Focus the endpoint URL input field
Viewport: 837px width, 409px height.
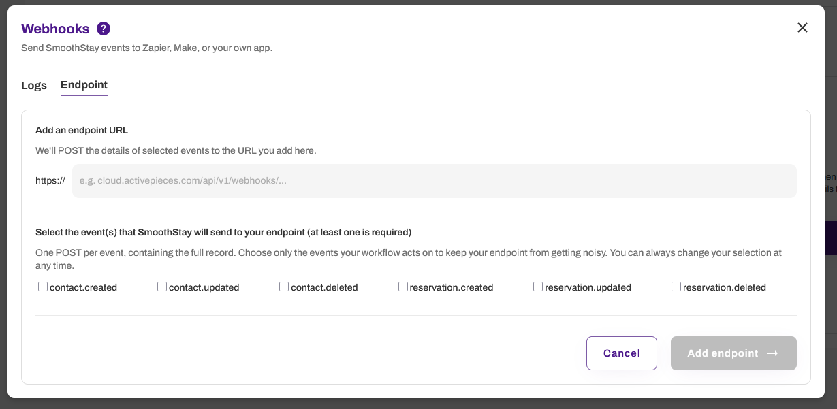click(435, 181)
